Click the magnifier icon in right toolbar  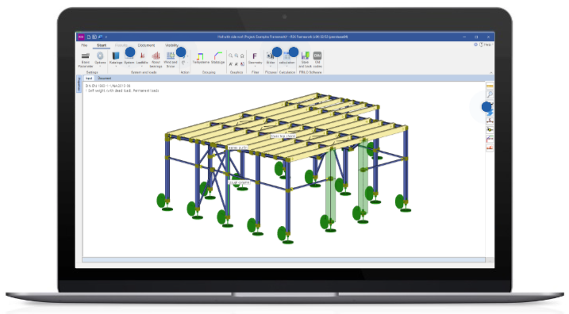[x=490, y=94]
